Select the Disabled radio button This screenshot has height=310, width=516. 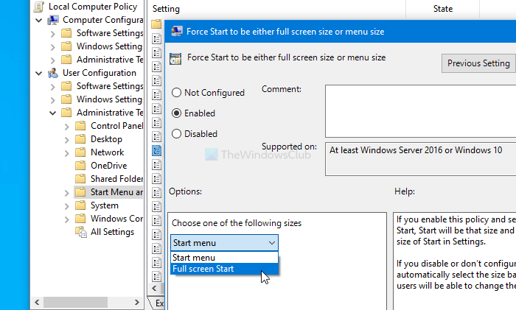177,134
